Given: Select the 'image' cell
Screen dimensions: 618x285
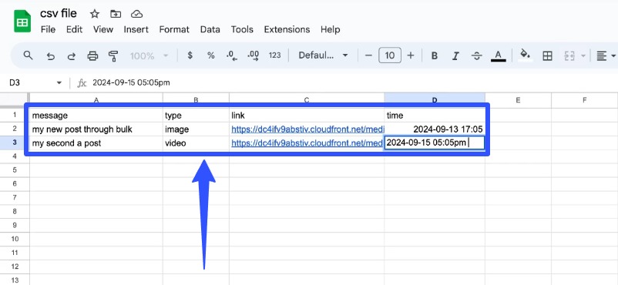Looking at the screenshot, I should click(x=196, y=129).
